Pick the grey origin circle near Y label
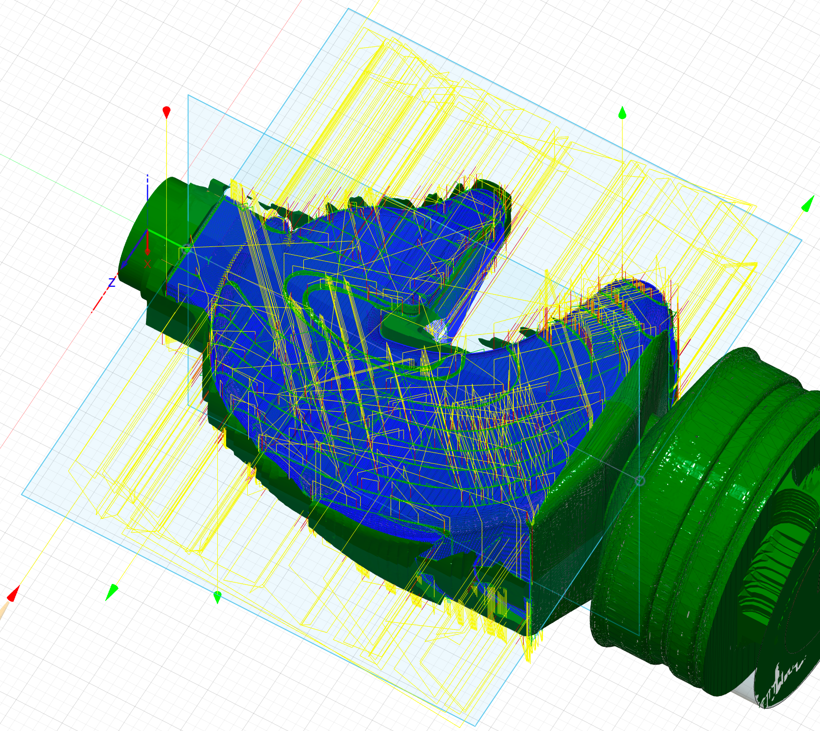This screenshot has width=820, height=731. point(186,250)
